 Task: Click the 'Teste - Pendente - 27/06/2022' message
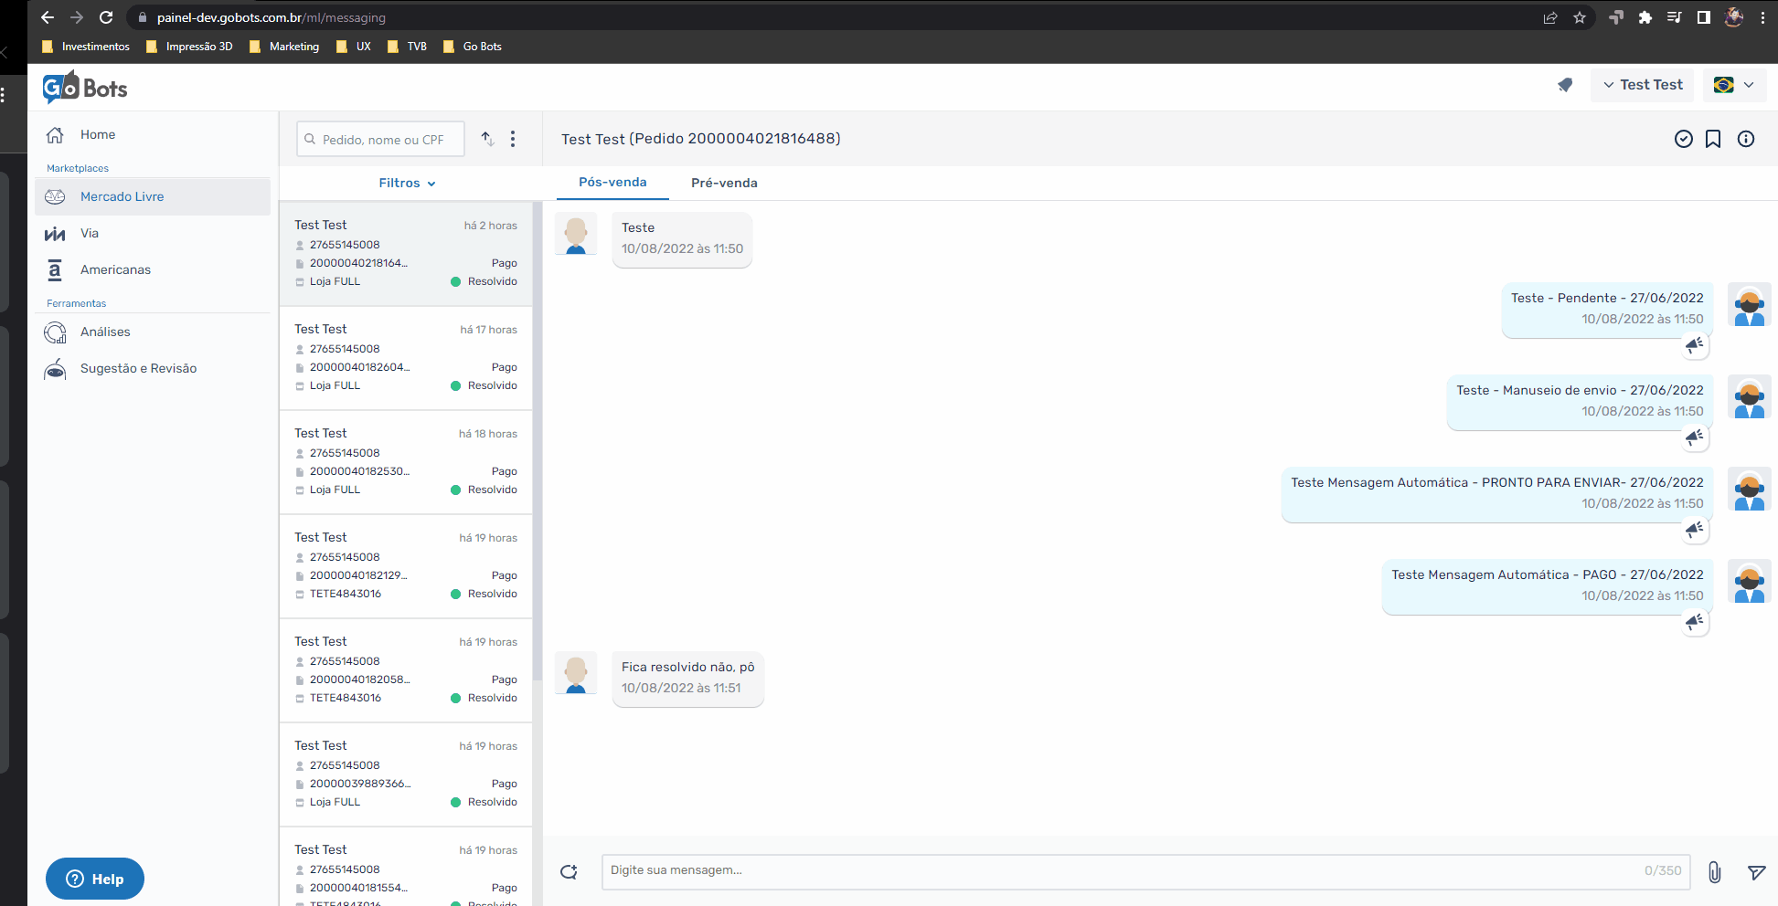click(x=1607, y=309)
